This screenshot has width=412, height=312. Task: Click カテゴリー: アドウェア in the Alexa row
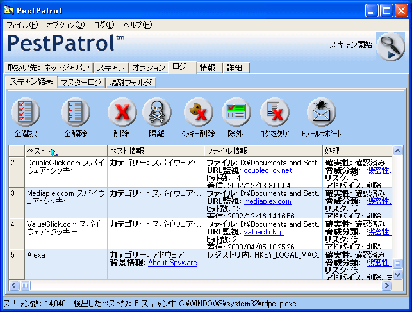coord(147,255)
